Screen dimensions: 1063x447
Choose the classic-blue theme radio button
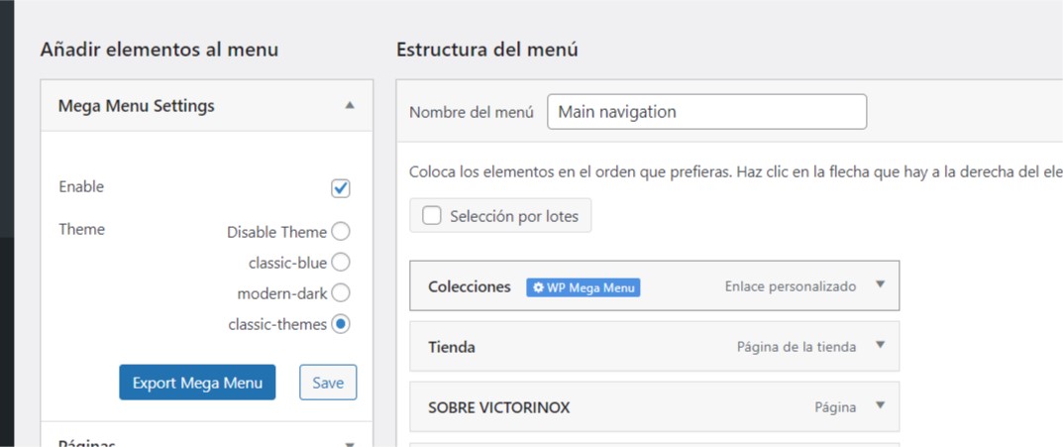pos(341,262)
